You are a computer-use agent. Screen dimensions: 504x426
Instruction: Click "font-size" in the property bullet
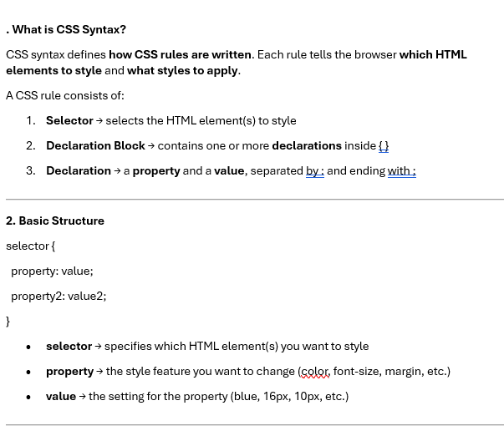tap(358, 372)
